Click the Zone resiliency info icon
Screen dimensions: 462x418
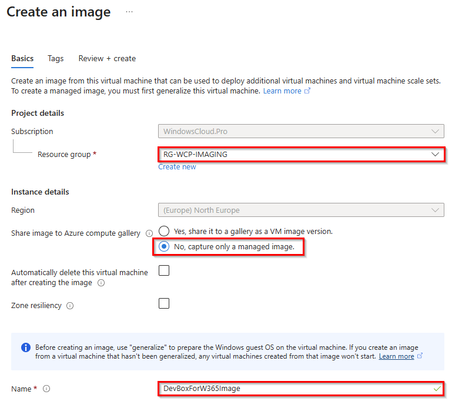[70, 306]
